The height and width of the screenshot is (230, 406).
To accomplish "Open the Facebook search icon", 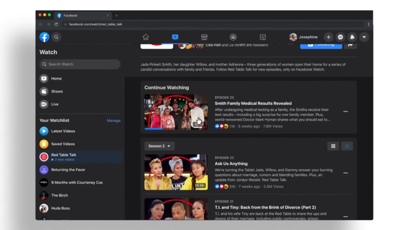I will pos(56,37).
